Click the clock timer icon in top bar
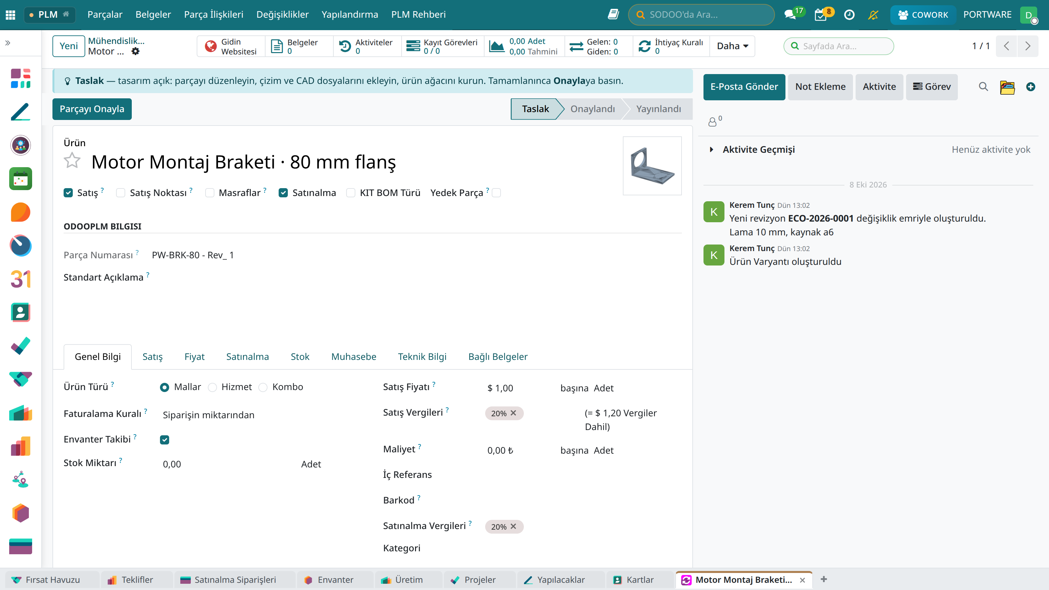 [849, 15]
